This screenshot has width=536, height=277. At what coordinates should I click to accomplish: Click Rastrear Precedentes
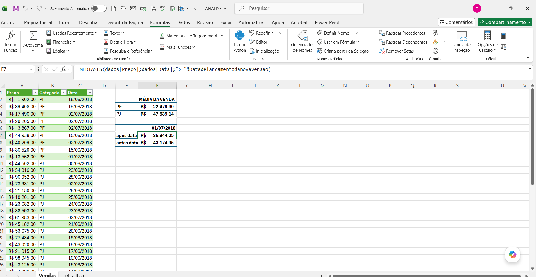[402, 33]
